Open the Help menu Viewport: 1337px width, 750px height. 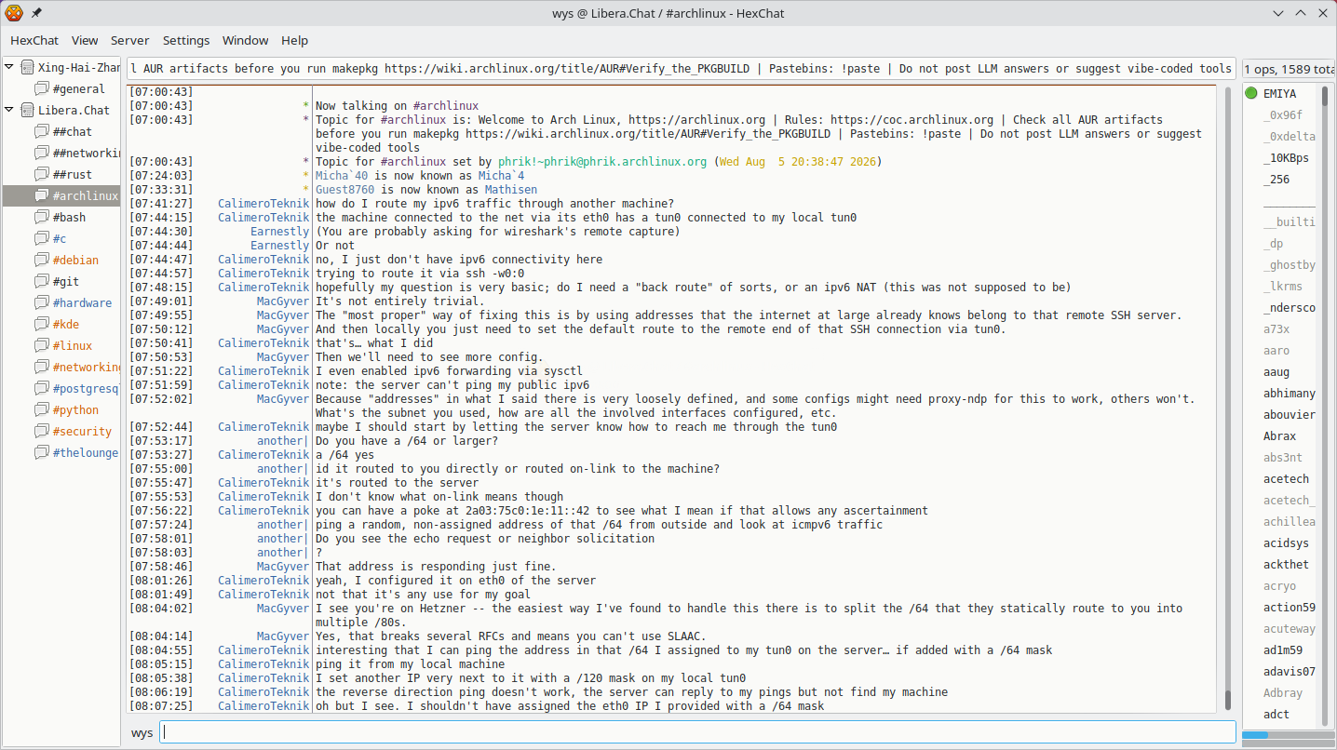coord(295,41)
